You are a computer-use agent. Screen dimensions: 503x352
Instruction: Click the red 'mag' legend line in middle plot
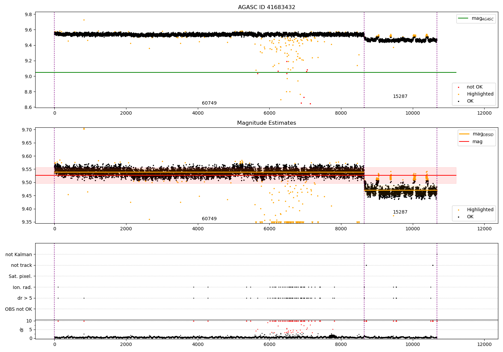click(x=464, y=141)
